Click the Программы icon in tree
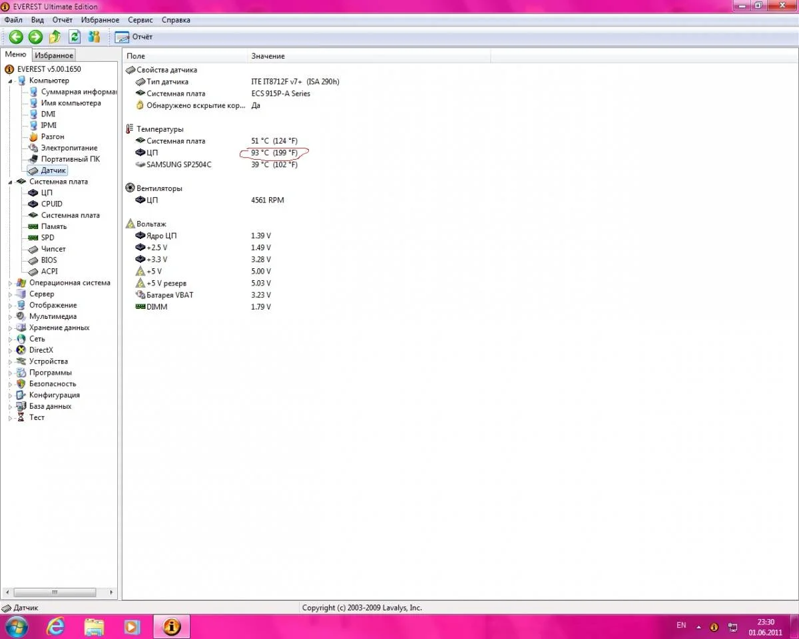The image size is (799, 639). [22, 373]
